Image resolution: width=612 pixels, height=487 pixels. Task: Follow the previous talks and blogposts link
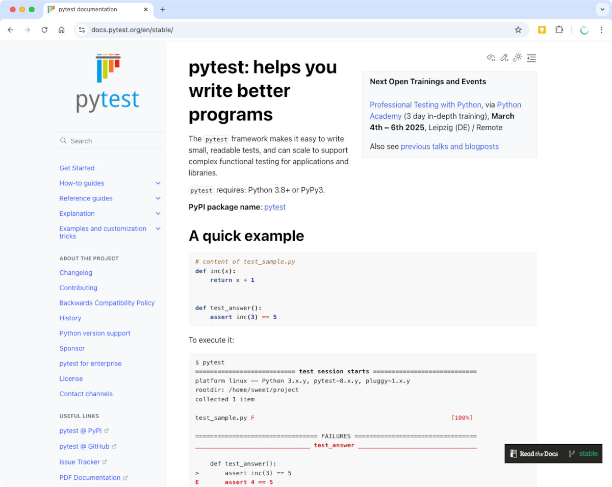(x=449, y=146)
